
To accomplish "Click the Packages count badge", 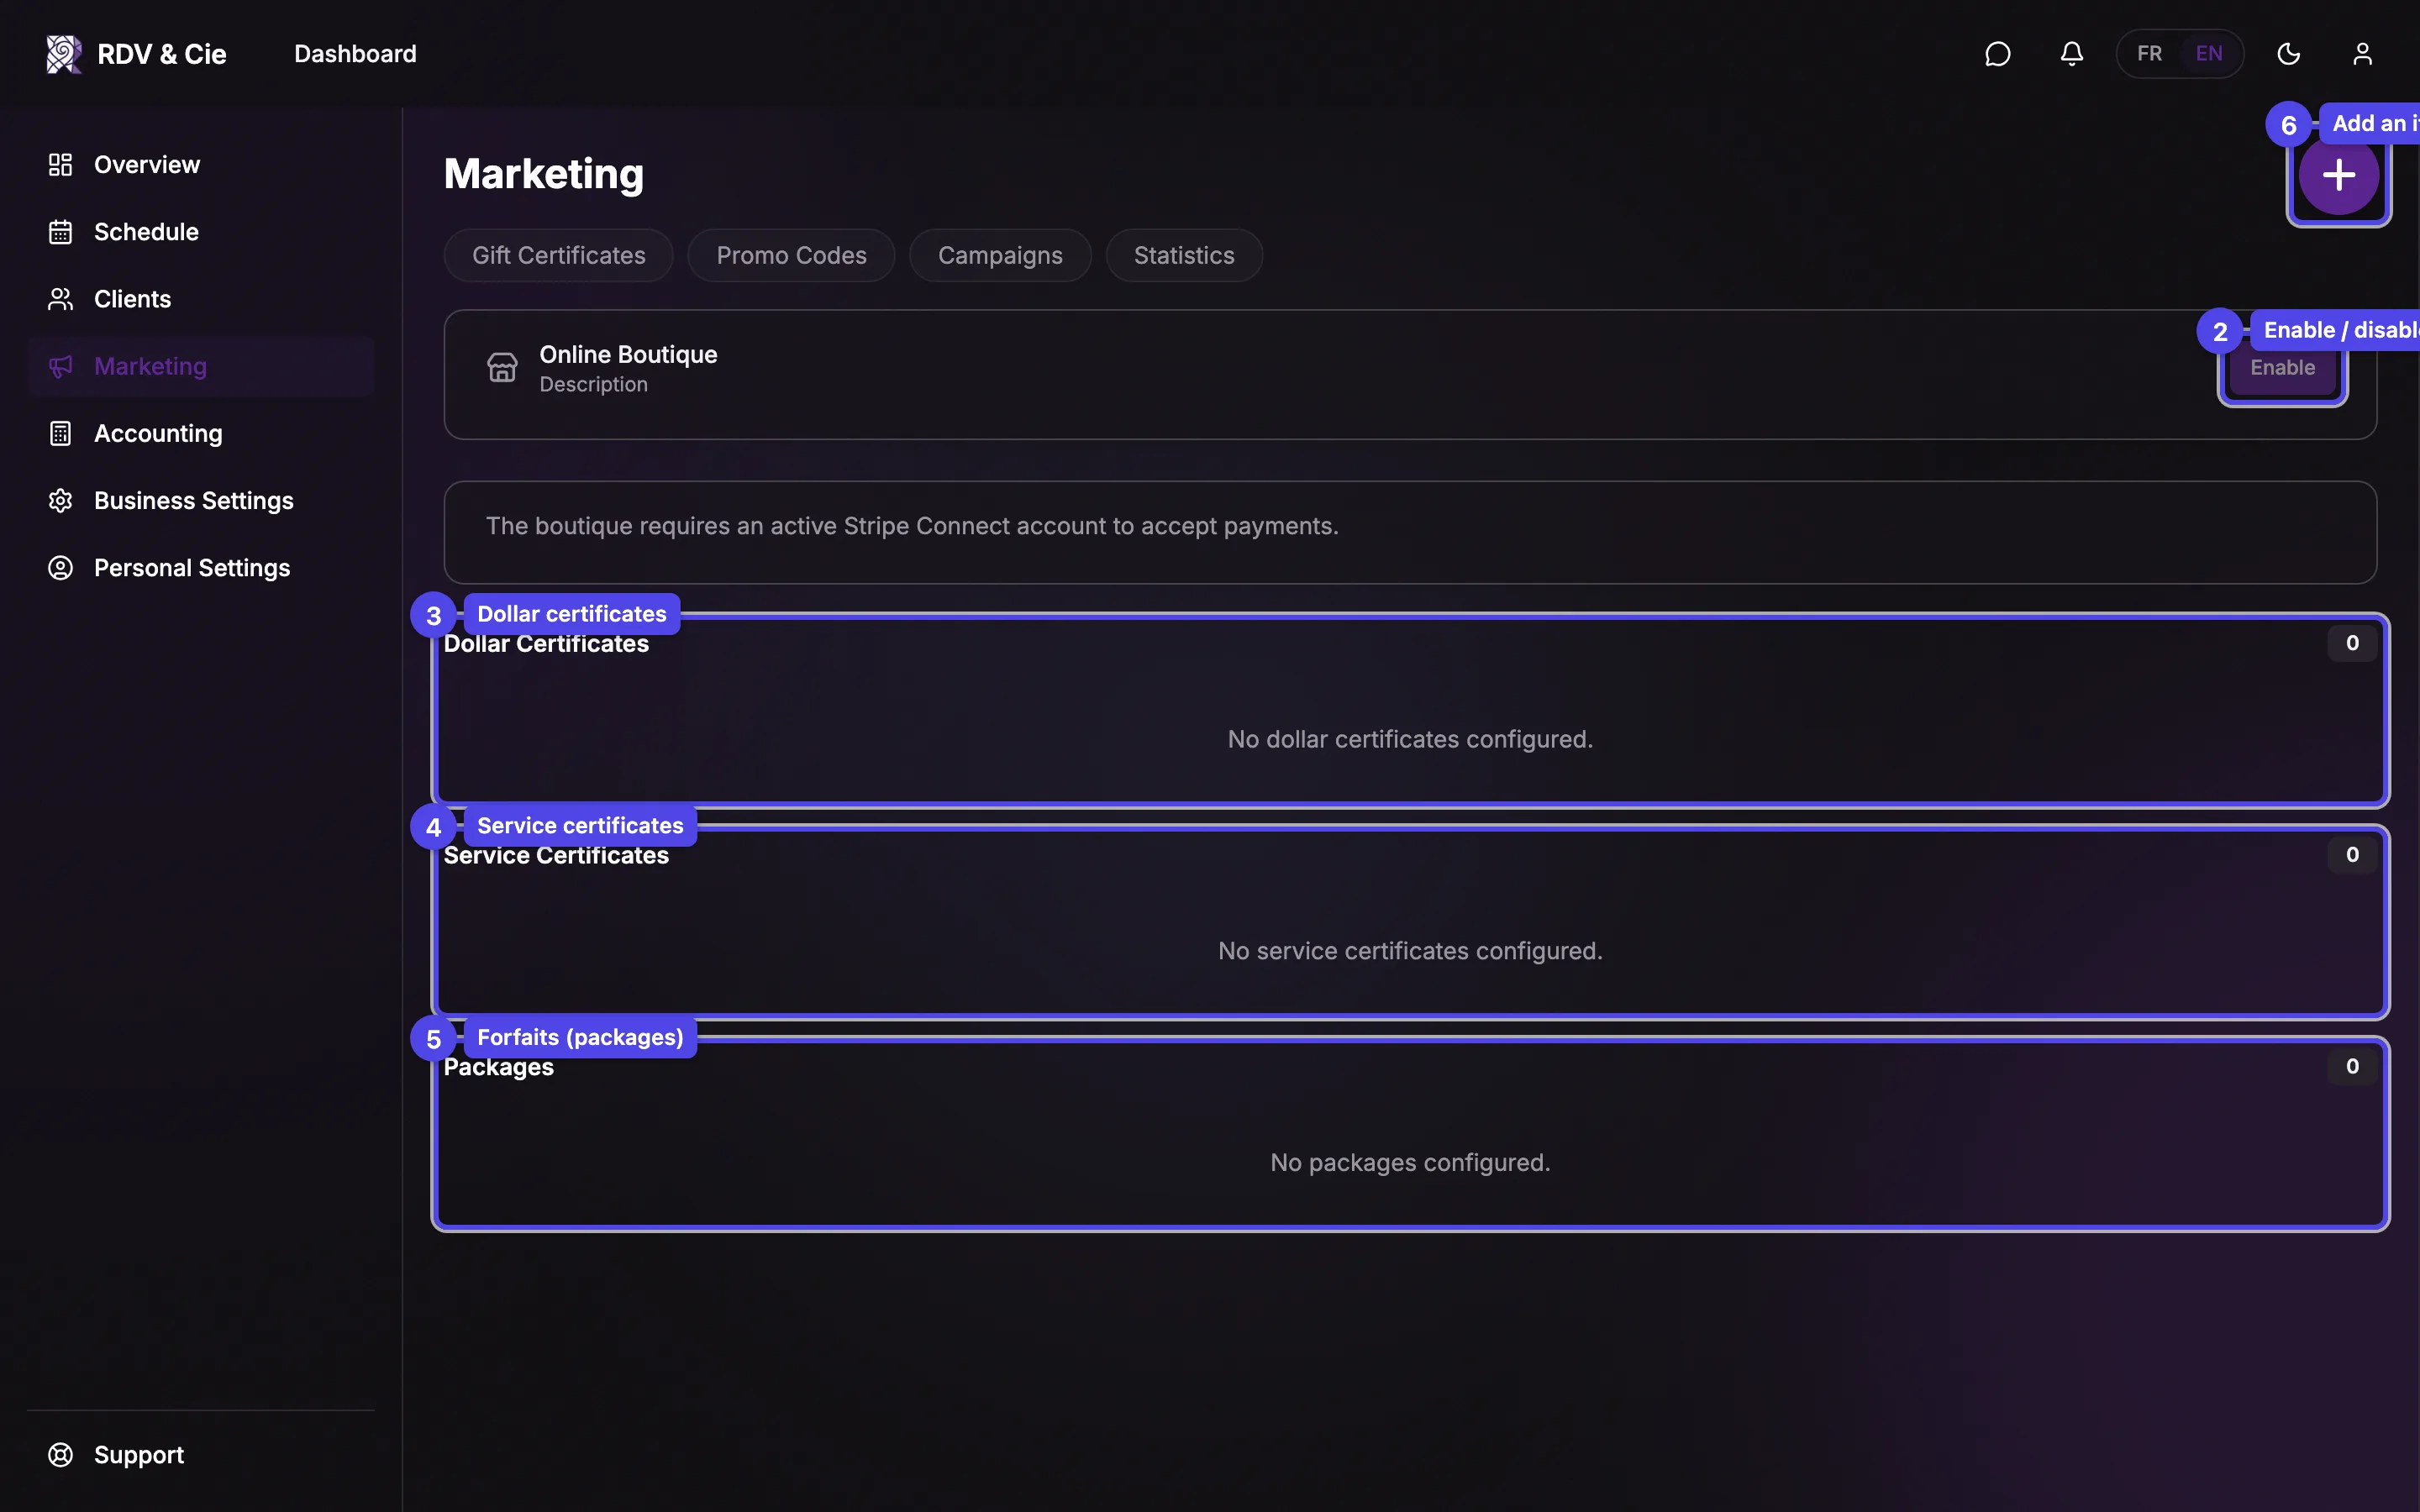I will coord(2352,1067).
